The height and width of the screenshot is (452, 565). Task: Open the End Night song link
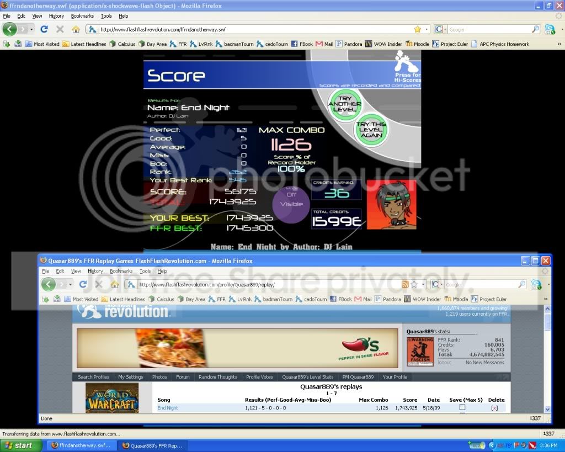[168, 408]
